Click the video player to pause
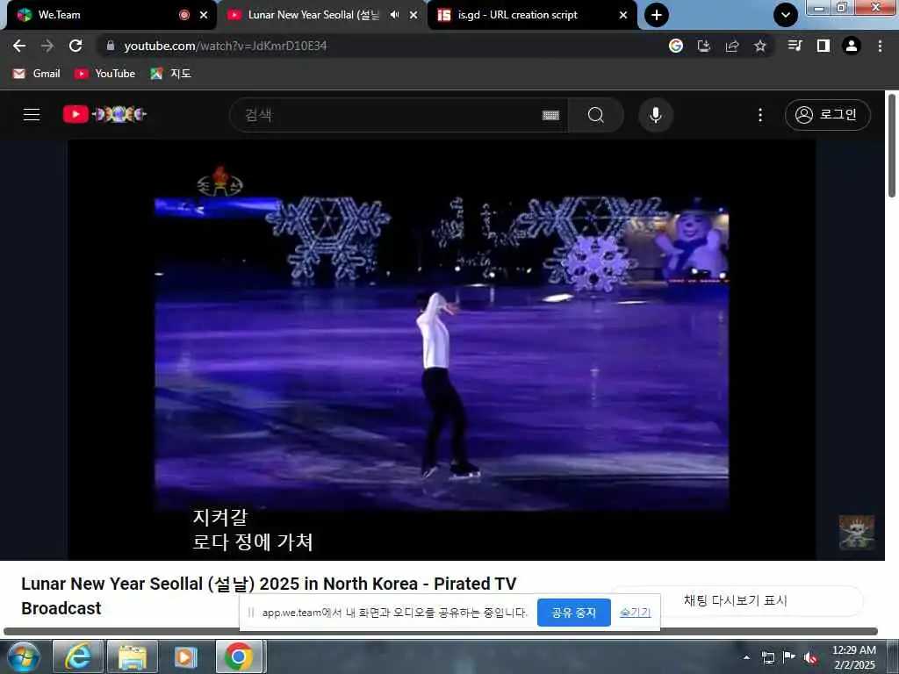Image resolution: width=899 pixels, height=674 pixels. [442, 349]
